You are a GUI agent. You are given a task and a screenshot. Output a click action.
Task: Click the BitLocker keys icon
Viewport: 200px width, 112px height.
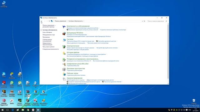coord(64,64)
